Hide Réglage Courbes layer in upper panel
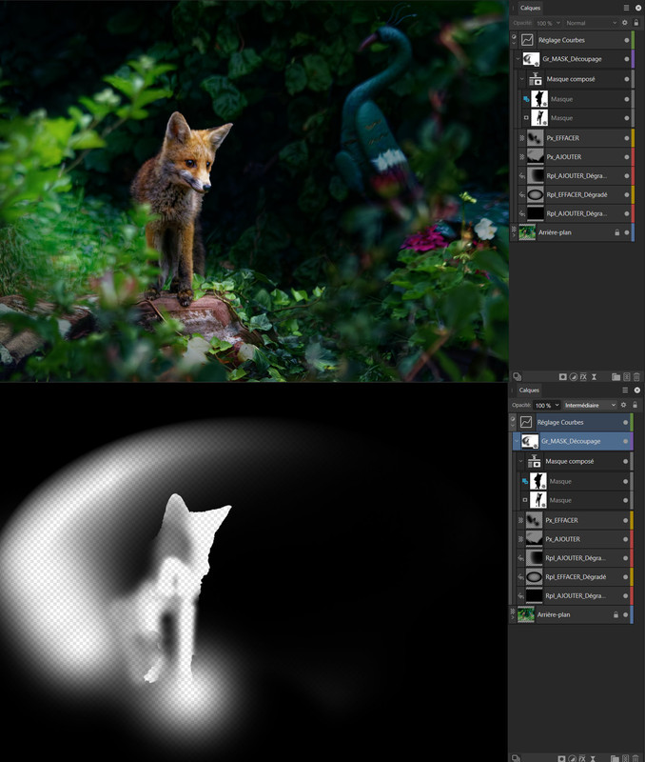Viewport: 645px width, 762px height. [627, 40]
